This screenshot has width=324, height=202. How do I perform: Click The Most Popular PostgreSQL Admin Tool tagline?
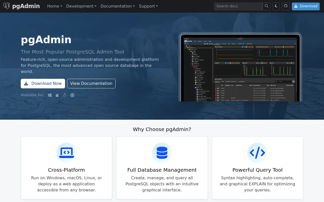(72, 52)
